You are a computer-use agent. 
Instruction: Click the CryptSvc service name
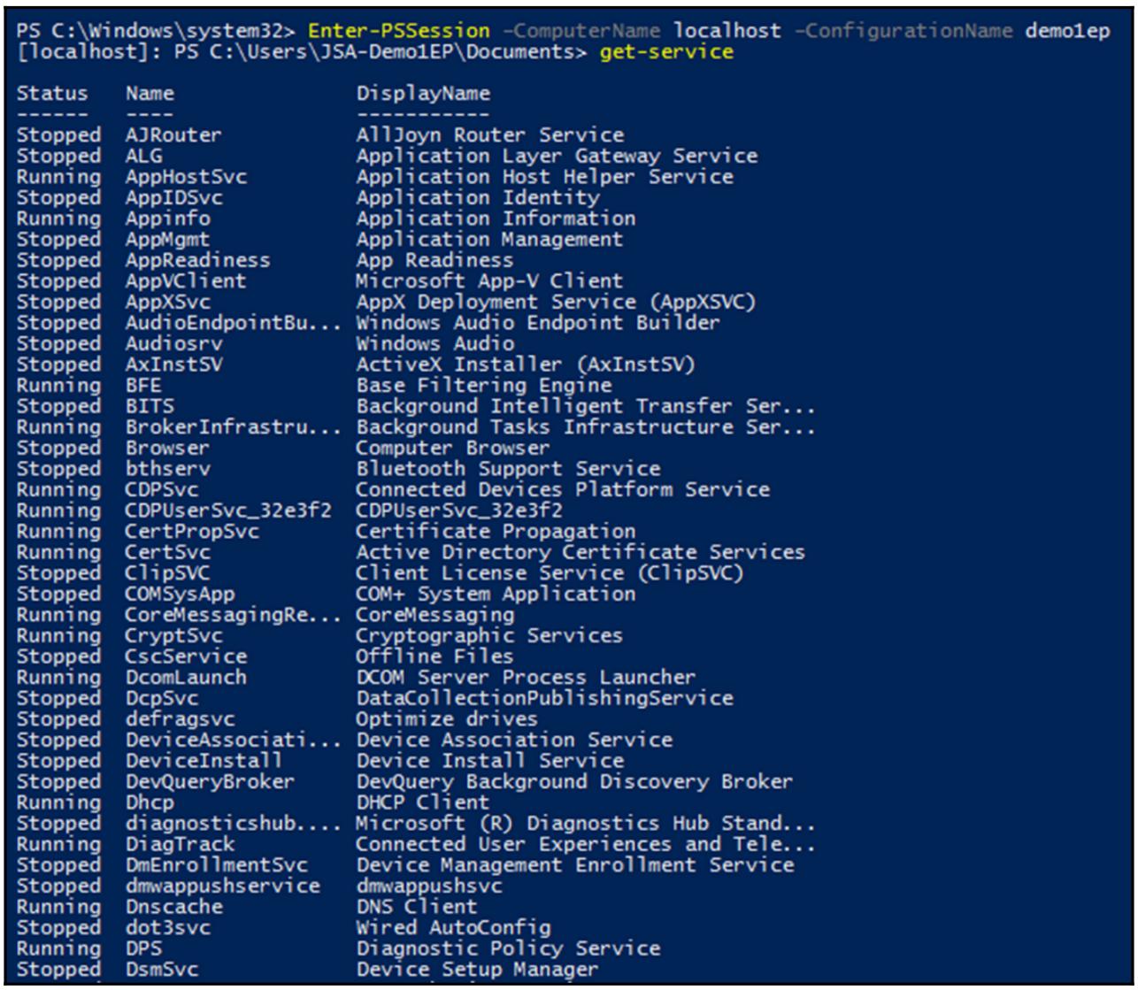coord(173,636)
